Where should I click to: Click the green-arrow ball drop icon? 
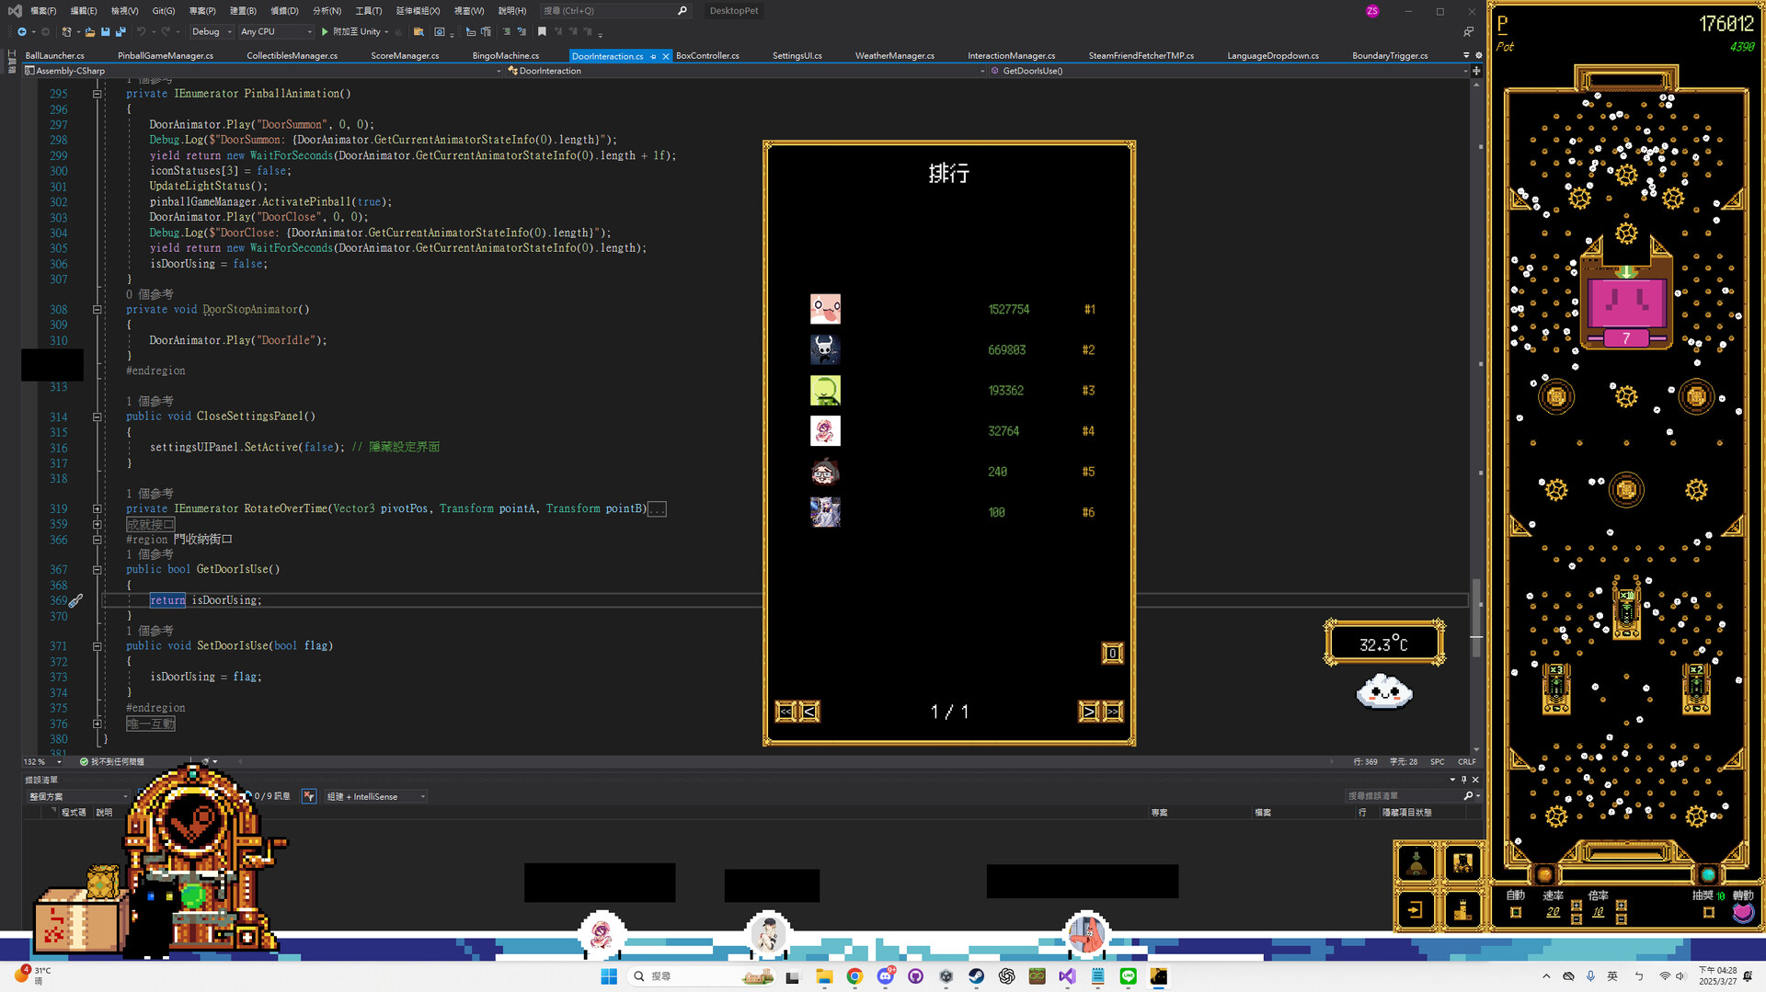[x=1416, y=863]
